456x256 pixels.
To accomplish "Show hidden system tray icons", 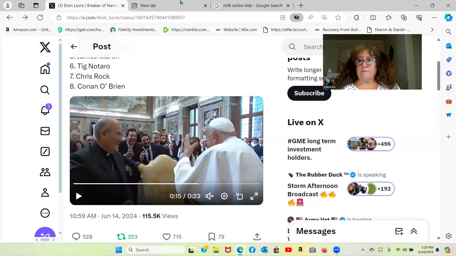I will 363,250.
